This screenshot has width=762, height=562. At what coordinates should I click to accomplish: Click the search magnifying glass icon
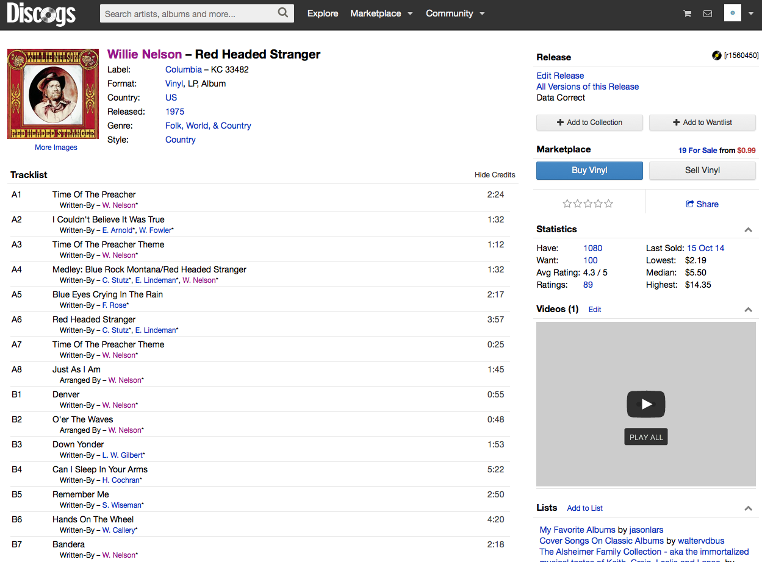tap(282, 13)
